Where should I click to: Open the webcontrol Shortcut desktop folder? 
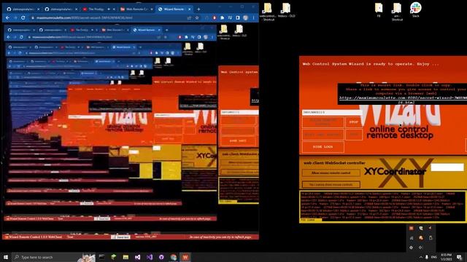(x=268, y=12)
